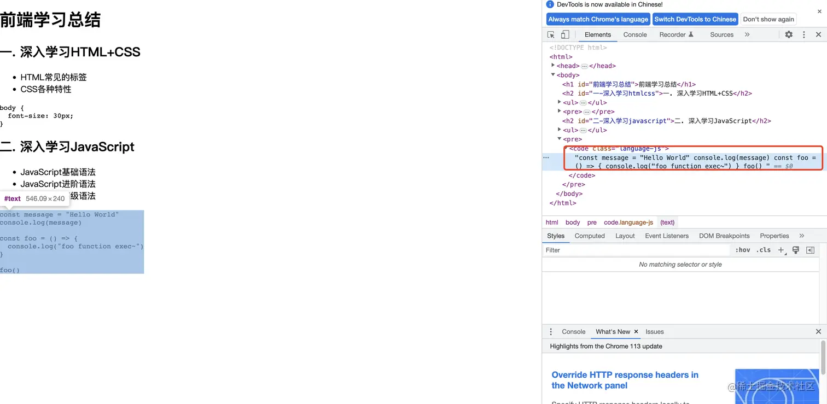Close the What's New tab
This screenshot has width=827, height=404.
[x=636, y=331]
